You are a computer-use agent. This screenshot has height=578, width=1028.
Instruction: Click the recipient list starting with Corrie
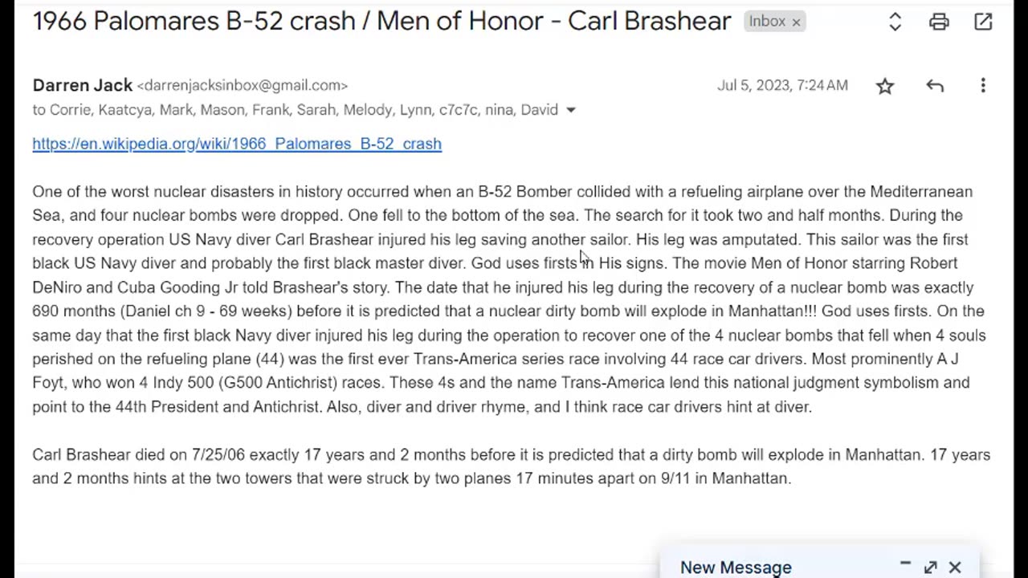295,110
